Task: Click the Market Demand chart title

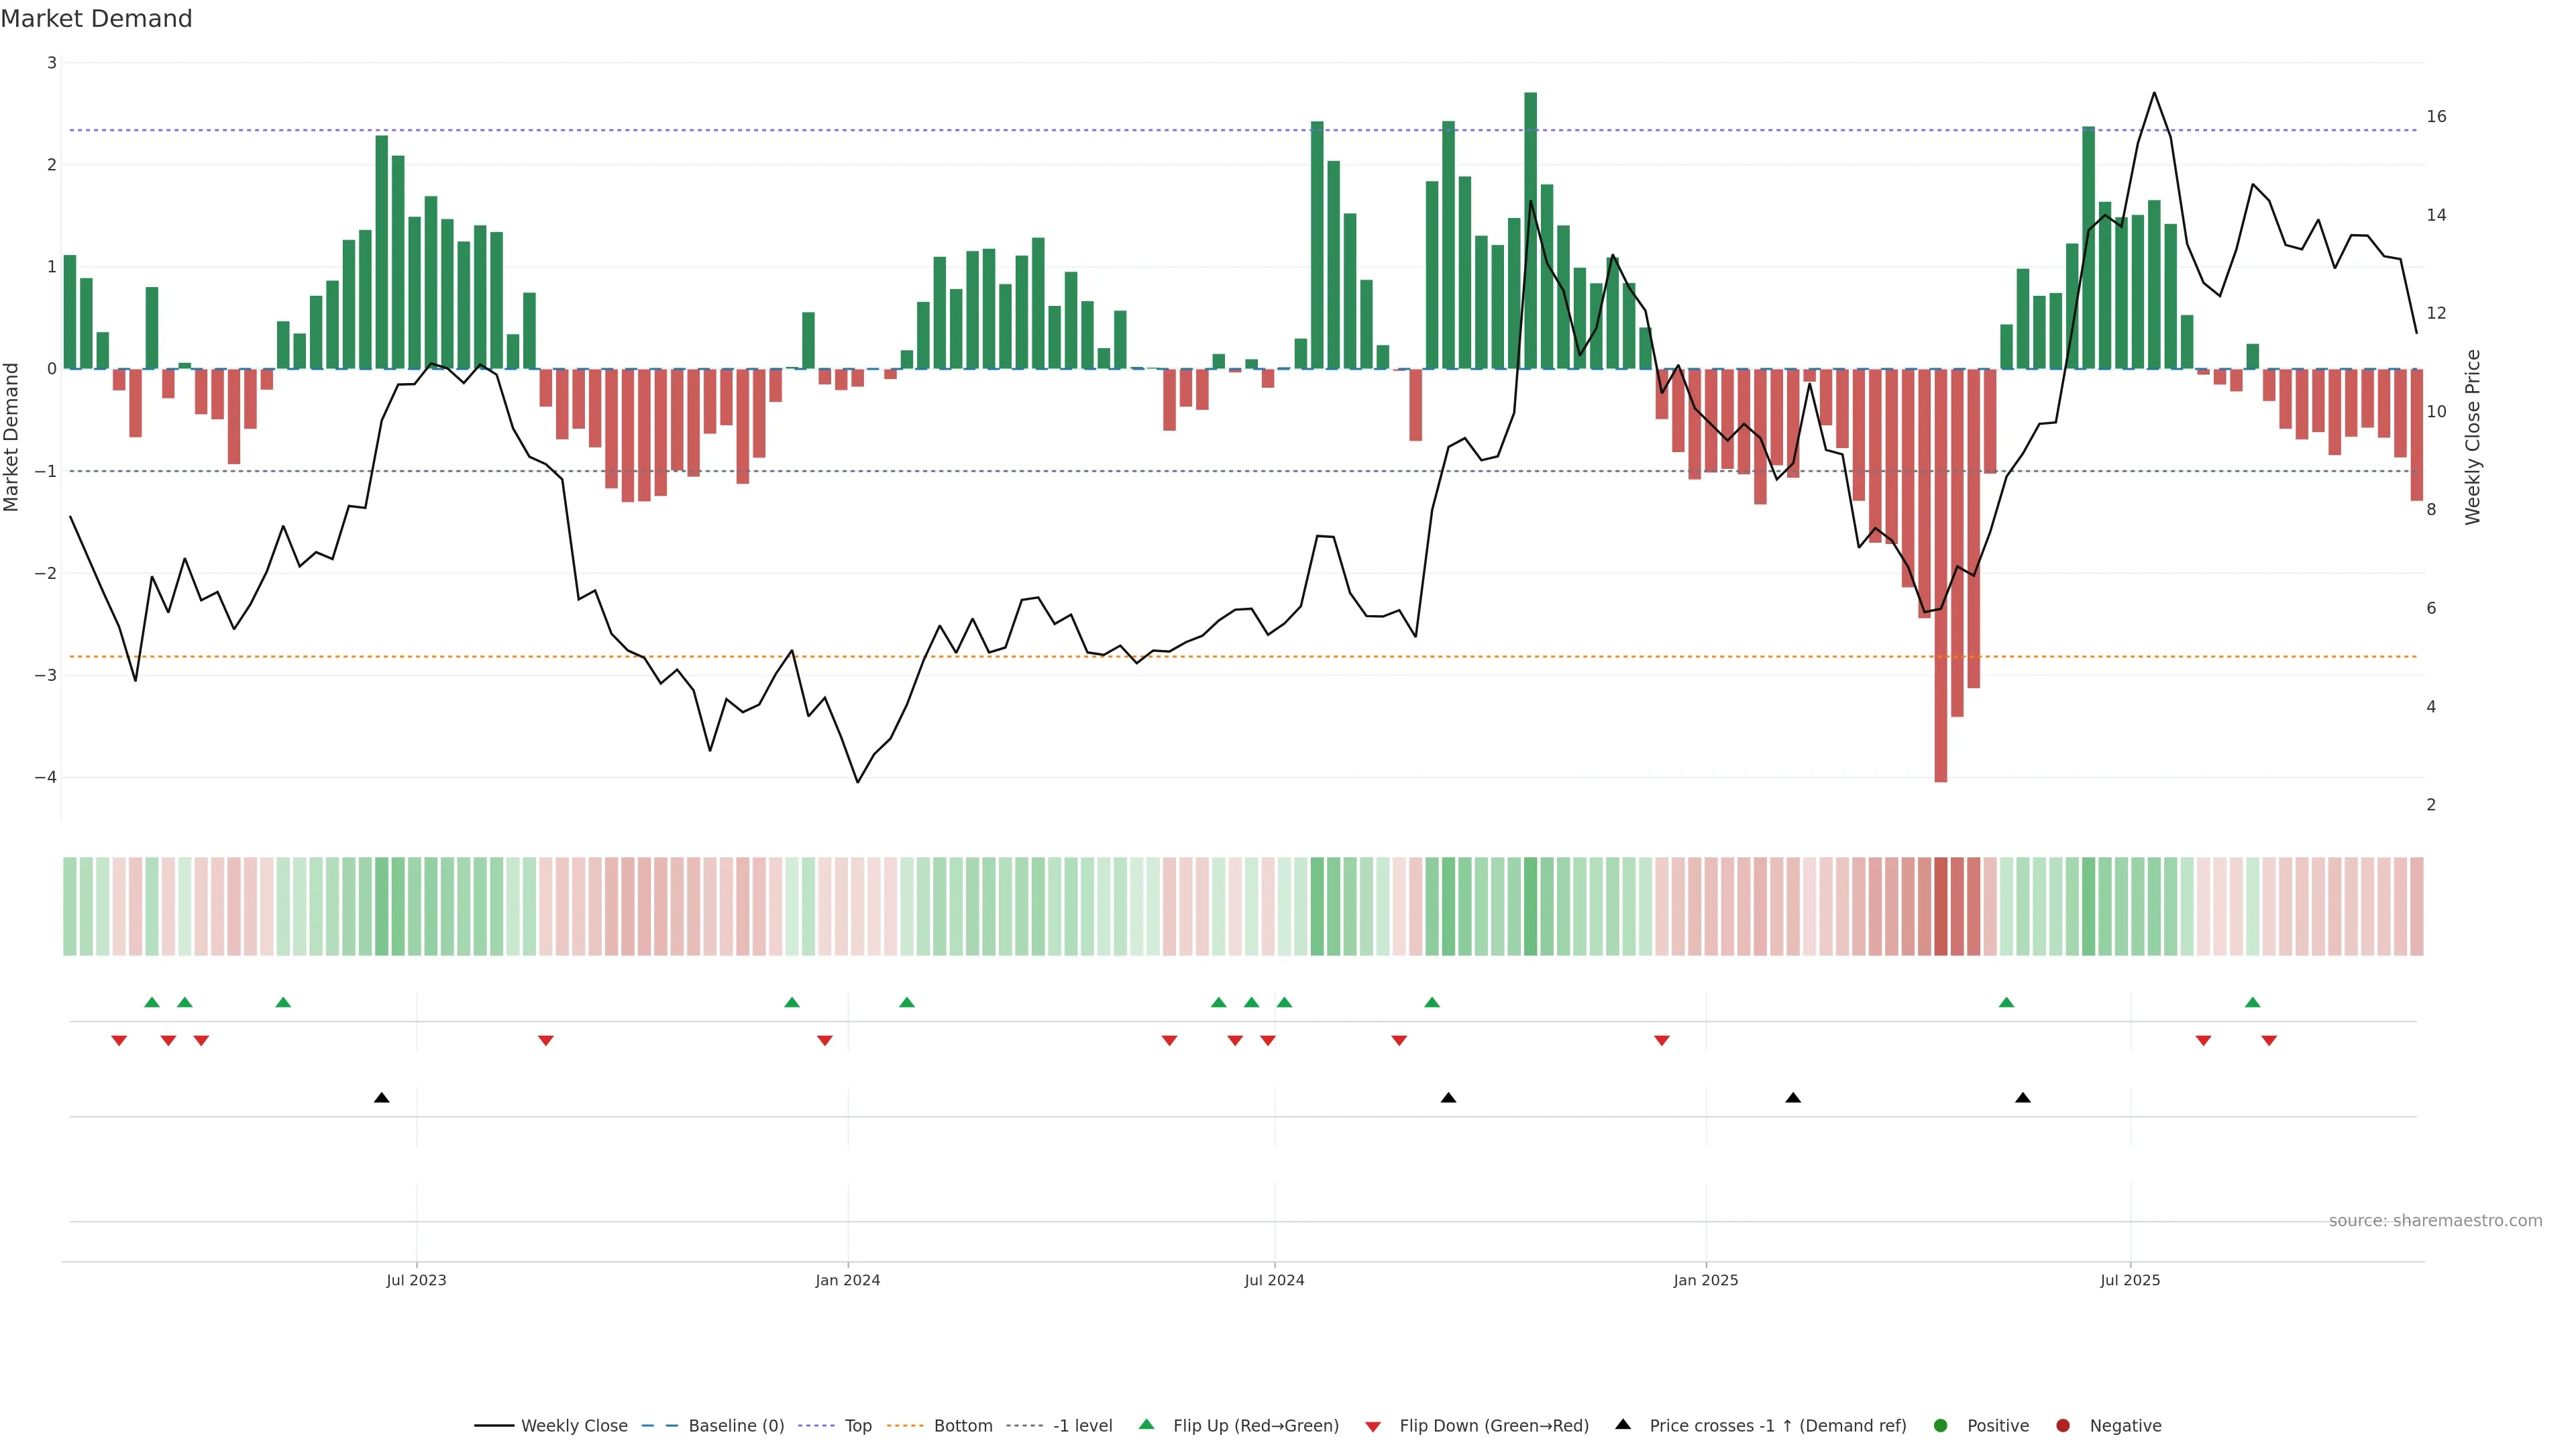Action: [x=96, y=19]
